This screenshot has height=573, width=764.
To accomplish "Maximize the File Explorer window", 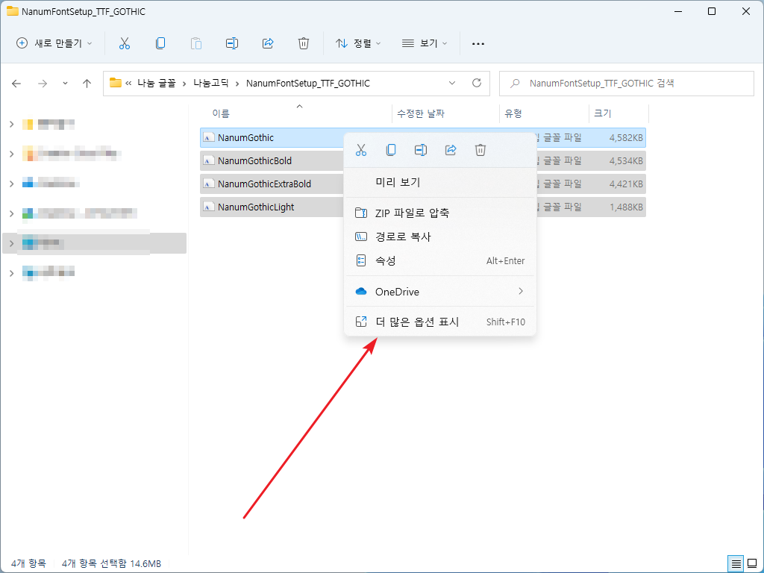I will click(x=711, y=11).
